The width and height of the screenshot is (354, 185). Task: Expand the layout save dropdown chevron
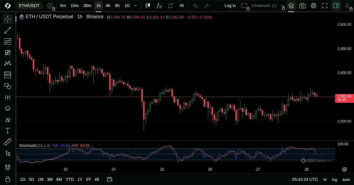click(283, 6)
